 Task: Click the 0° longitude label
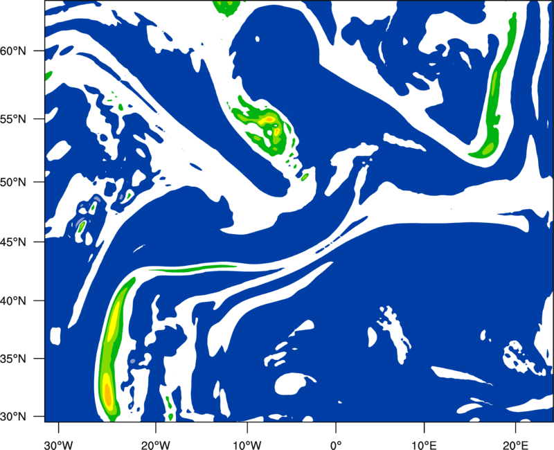336,445
